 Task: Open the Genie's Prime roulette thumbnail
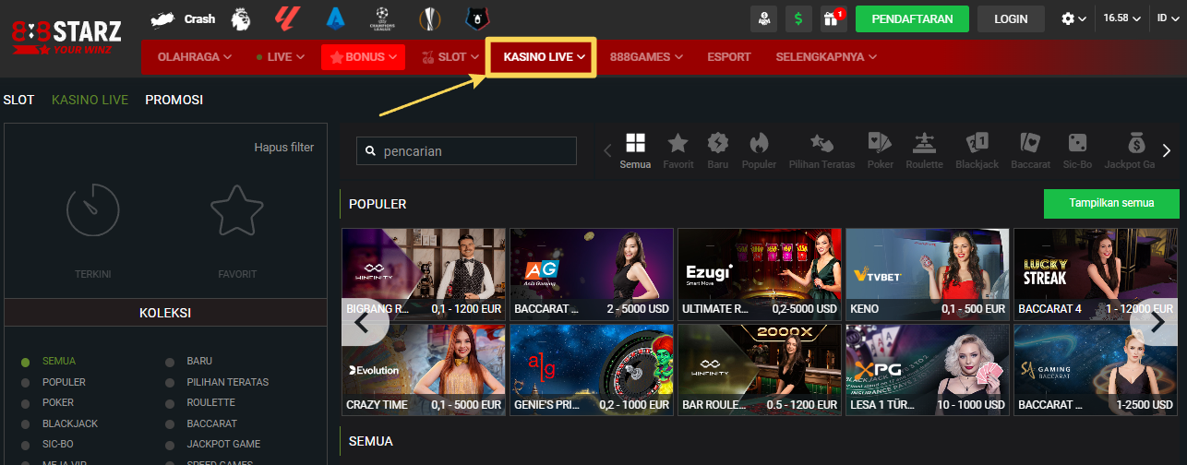592,370
